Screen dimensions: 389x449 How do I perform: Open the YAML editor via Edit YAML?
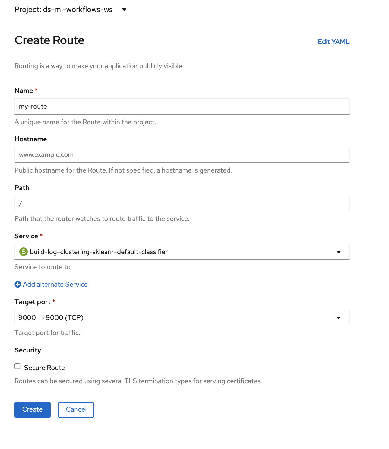334,42
